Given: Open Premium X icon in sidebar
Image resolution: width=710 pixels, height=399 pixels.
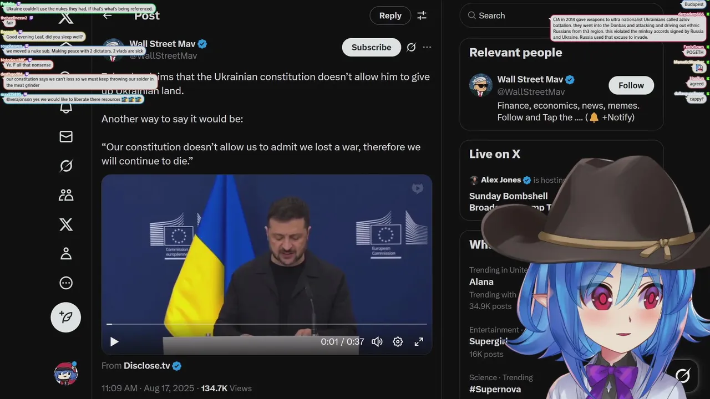Looking at the screenshot, I should point(66,224).
